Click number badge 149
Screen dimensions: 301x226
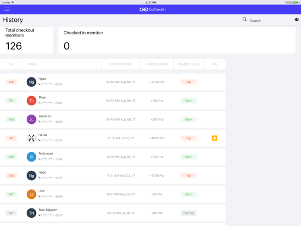tap(11, 120)
